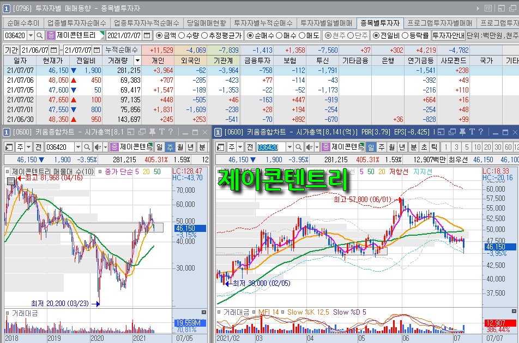519x343 pixels.
Task: Click window layout icon in left chart title bar
Action: [x=131, y=132]
